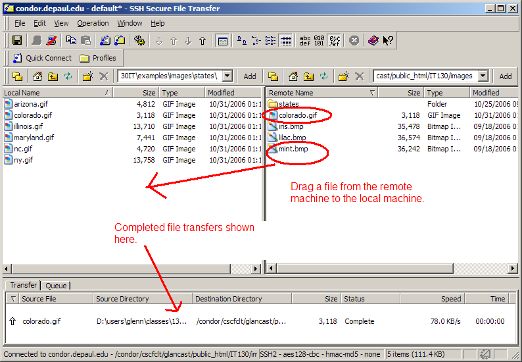Viewport: 522px width, 362px height.
Task: Click the local pane scroll left arrow
Action: 7,269
